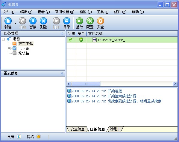Screen dimensions: 179x142
Task: Select 正在下载 in the task tree
Action: 25,44
